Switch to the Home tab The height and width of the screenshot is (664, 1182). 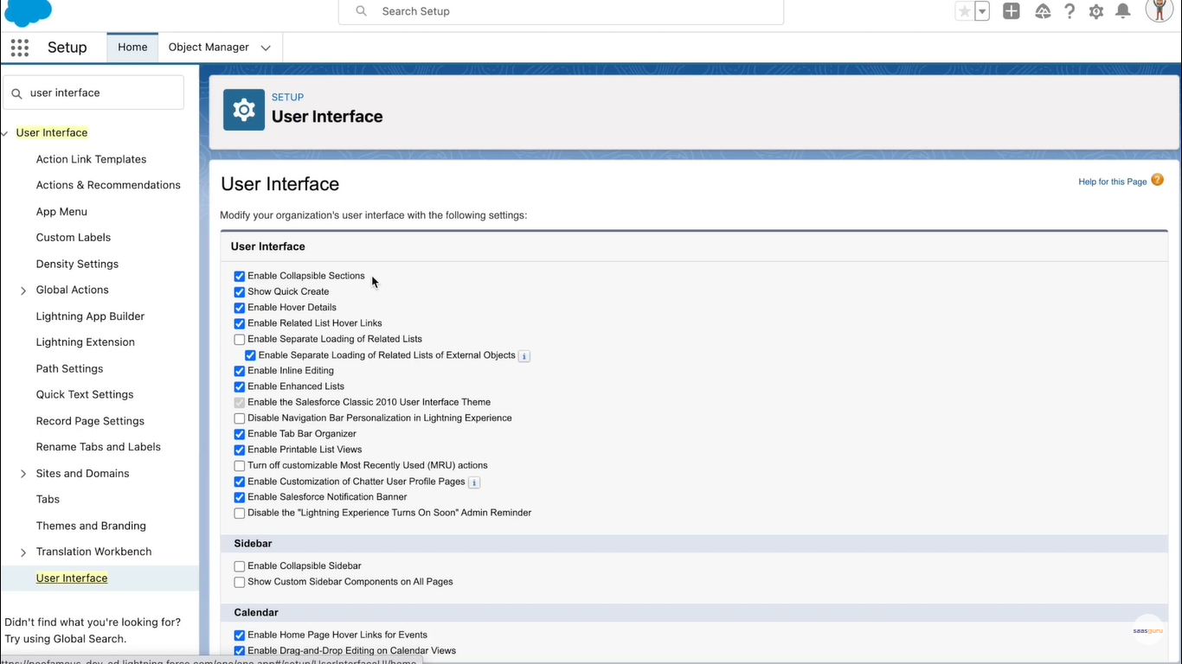pos(132,48)
